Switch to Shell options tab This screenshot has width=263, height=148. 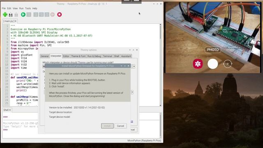tap(117, 56)
